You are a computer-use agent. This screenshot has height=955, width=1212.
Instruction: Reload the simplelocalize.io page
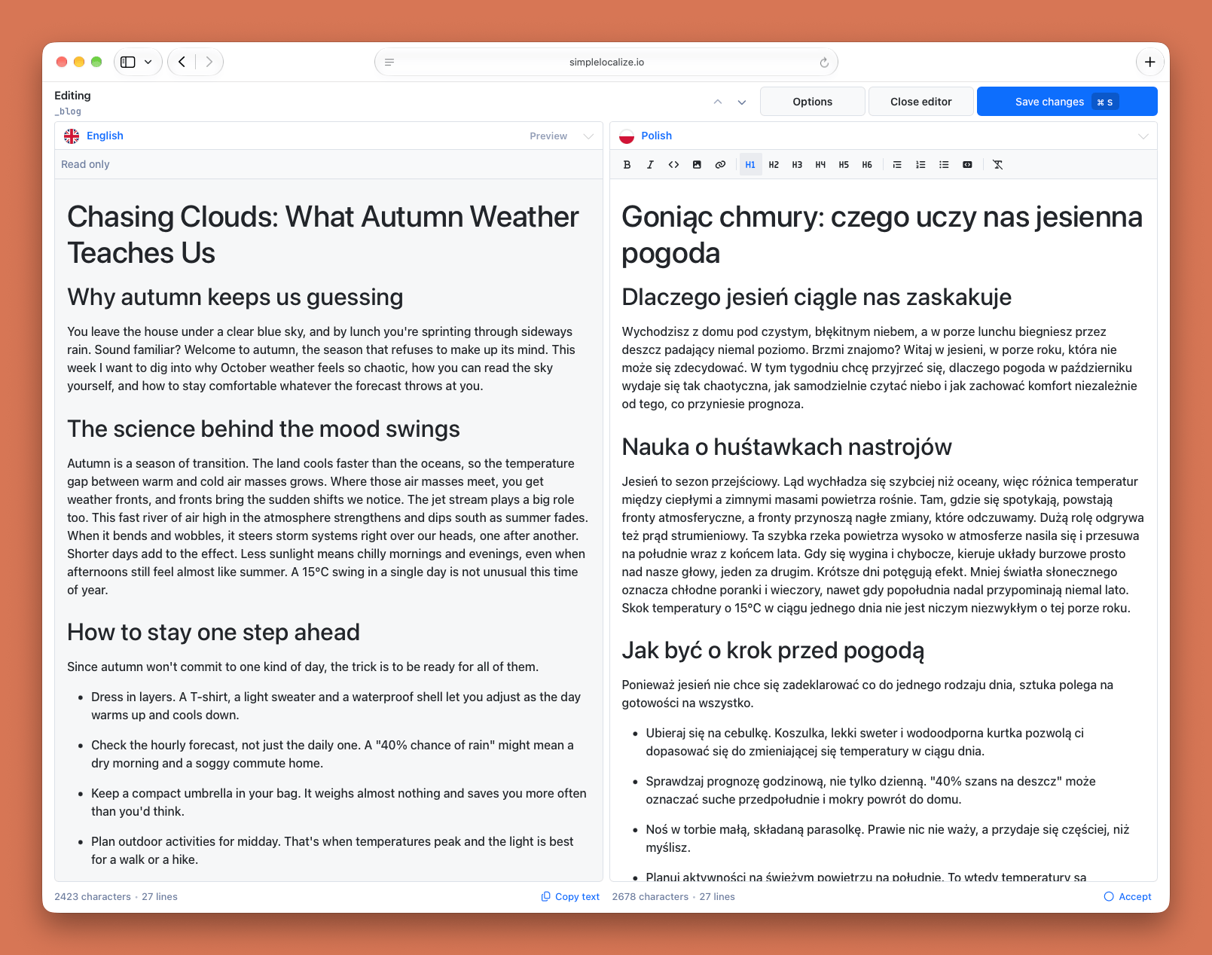(x=824, y=63)
